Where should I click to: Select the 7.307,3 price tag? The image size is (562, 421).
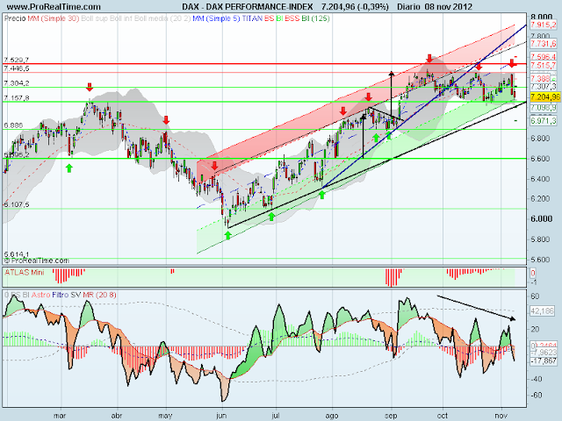(x=544, y=87)
